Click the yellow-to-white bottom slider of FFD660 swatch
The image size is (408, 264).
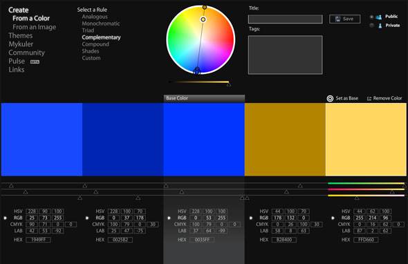pos(366,196)
